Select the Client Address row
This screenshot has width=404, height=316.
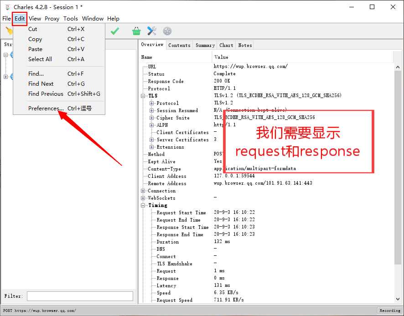tap(267, 176)
